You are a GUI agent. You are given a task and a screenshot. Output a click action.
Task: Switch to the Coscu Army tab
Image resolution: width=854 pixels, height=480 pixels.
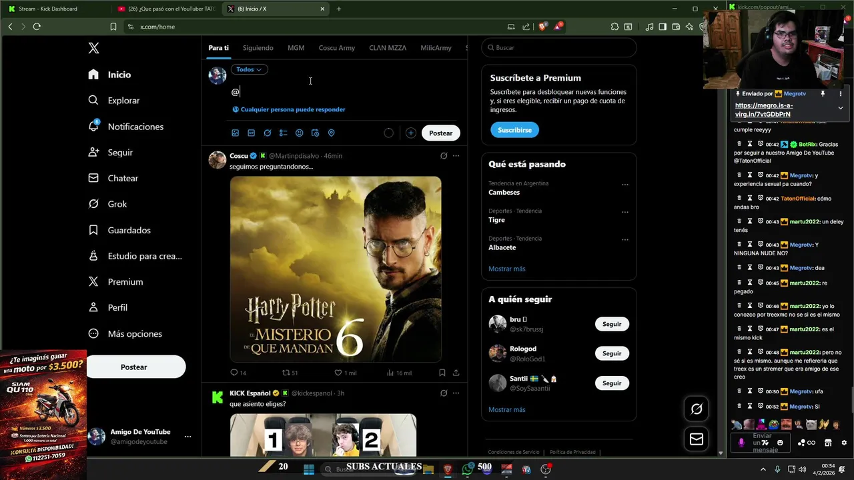click(x=337, y=48)
